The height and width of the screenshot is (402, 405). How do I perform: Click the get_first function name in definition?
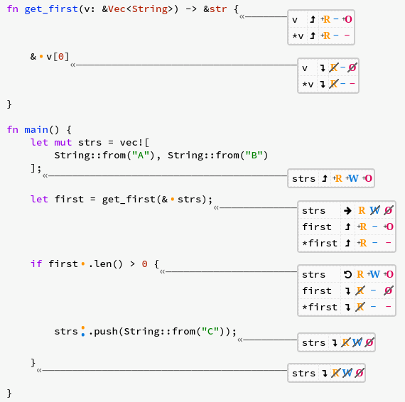[x=51, y=9]
